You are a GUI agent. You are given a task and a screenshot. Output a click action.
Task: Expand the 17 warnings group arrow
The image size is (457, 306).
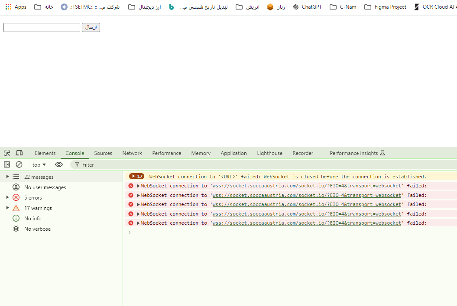pyautogui.click(x=7, y=208)
